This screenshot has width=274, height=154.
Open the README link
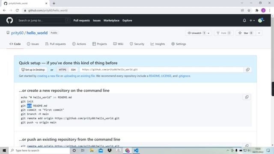(154, 76)
